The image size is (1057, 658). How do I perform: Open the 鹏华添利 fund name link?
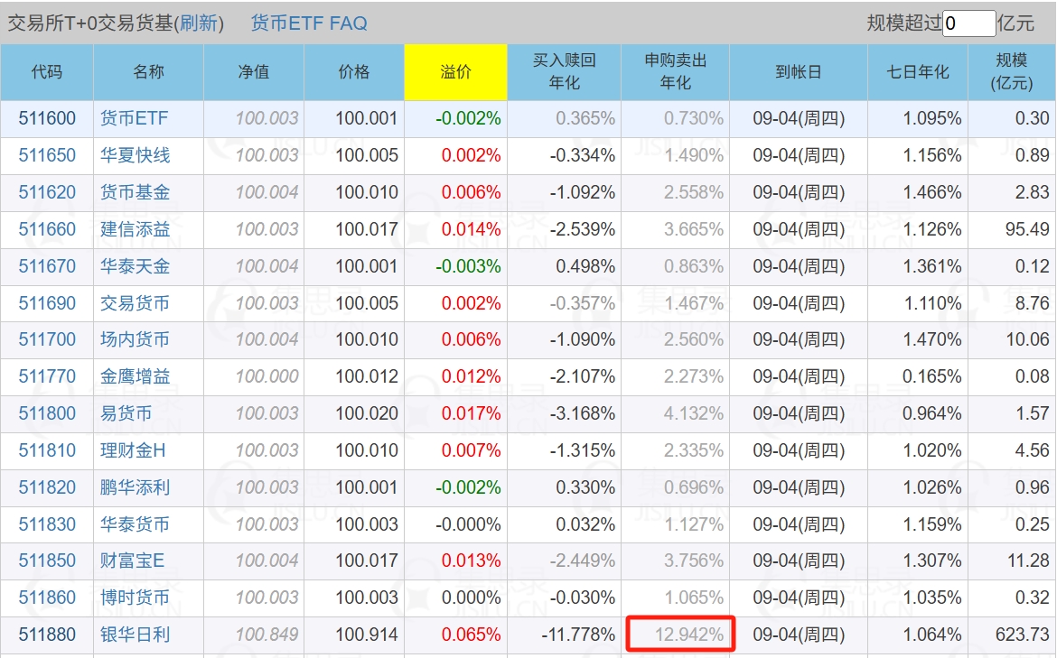pos(135,487)
